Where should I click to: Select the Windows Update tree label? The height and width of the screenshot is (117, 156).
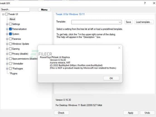(x=21, y=44)
